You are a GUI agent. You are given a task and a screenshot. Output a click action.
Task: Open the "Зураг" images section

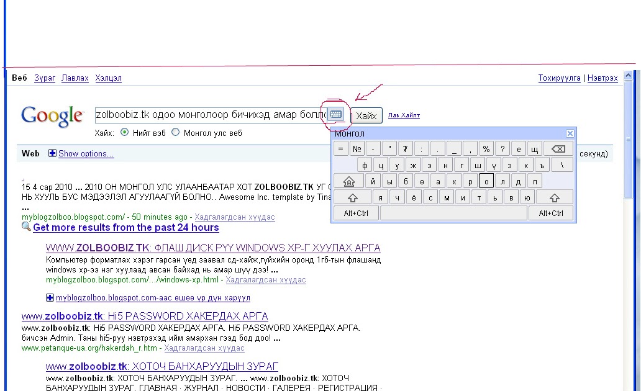(x=44, y=78)
